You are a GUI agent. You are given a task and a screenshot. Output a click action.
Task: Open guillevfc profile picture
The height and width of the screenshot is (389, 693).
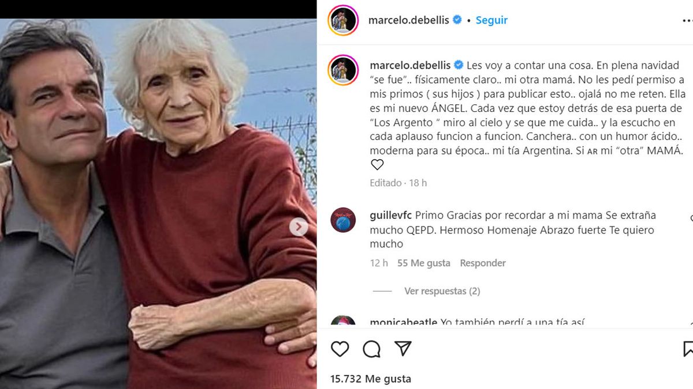tap(343, 220)
